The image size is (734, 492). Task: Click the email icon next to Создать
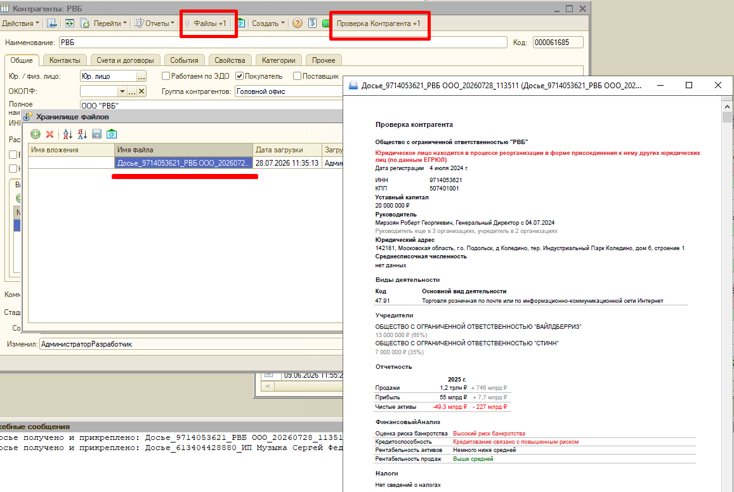tap(240, 23)
